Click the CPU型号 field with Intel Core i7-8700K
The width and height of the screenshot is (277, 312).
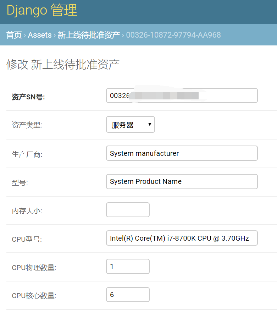point(182,238)
